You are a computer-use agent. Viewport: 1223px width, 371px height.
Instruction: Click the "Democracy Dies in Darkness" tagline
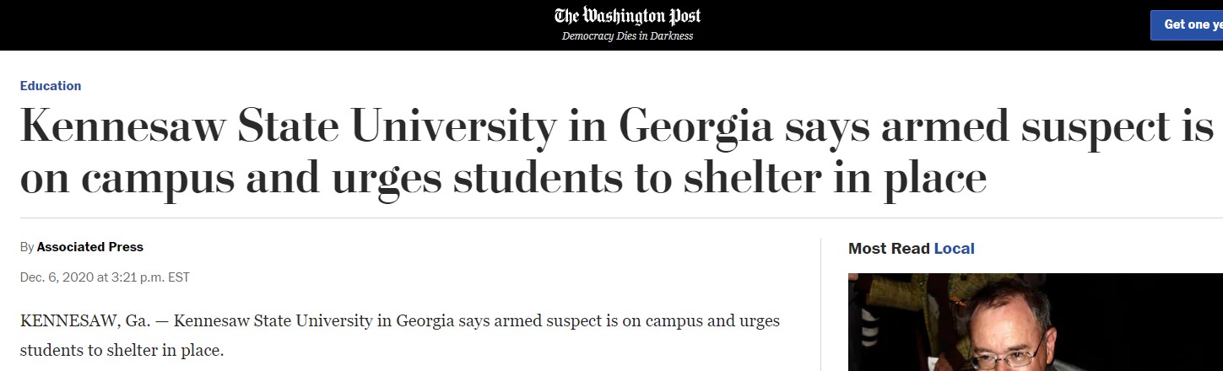point(627,36)
